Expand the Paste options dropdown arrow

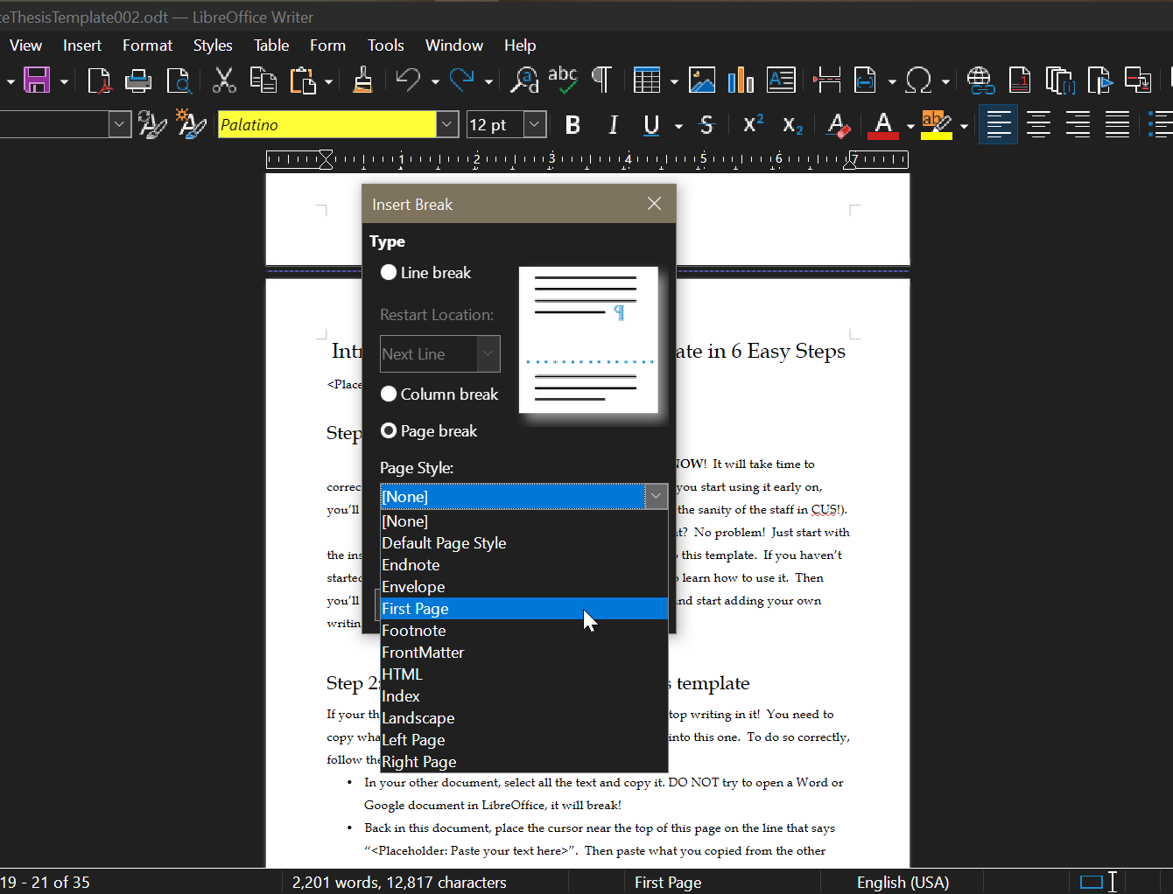(x=328, y=81)
